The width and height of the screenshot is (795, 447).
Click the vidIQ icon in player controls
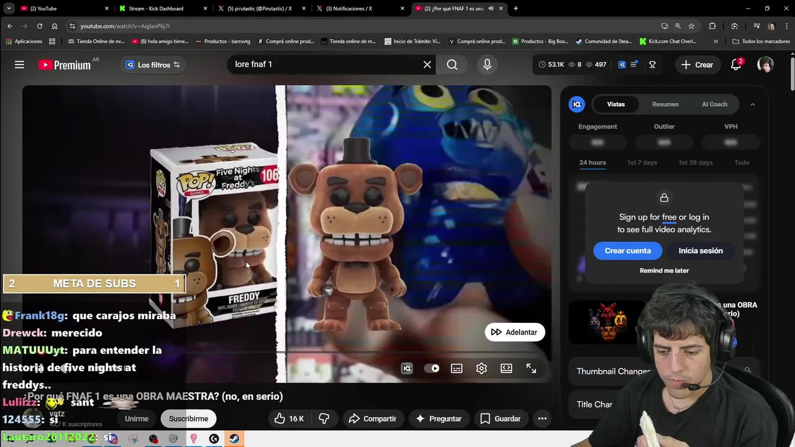coord(407,368)
